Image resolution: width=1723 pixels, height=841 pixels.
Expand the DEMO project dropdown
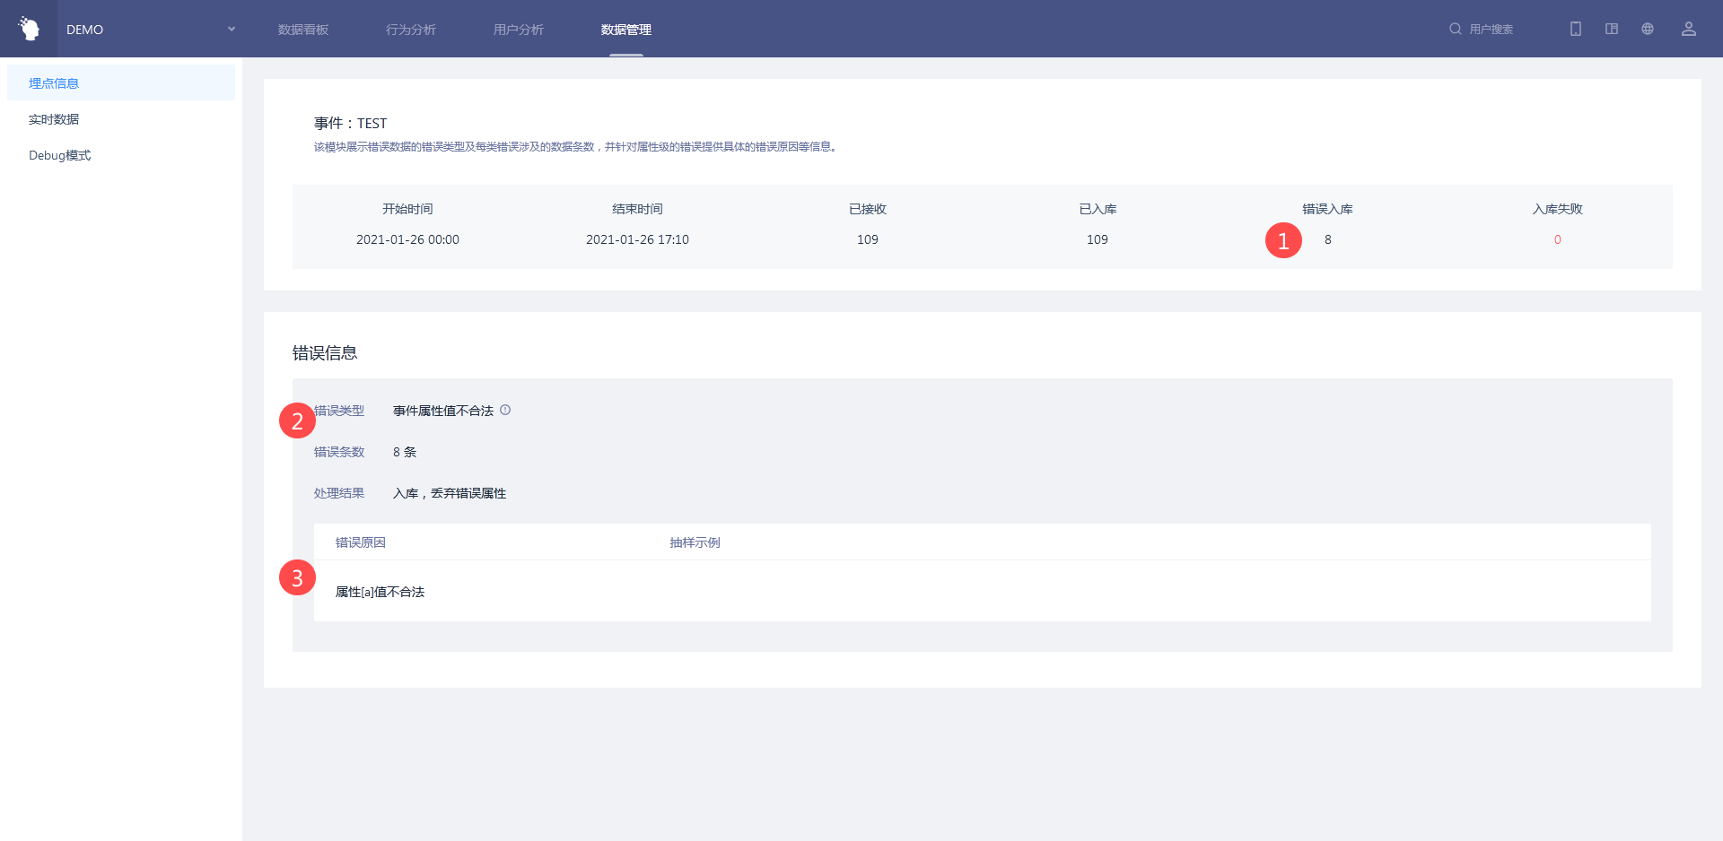231,29
